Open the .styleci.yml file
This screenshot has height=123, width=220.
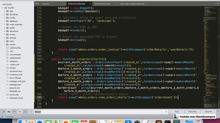(14, 65)
